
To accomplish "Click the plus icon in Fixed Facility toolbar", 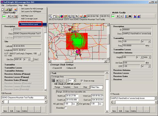I will [x=9, y=16].
